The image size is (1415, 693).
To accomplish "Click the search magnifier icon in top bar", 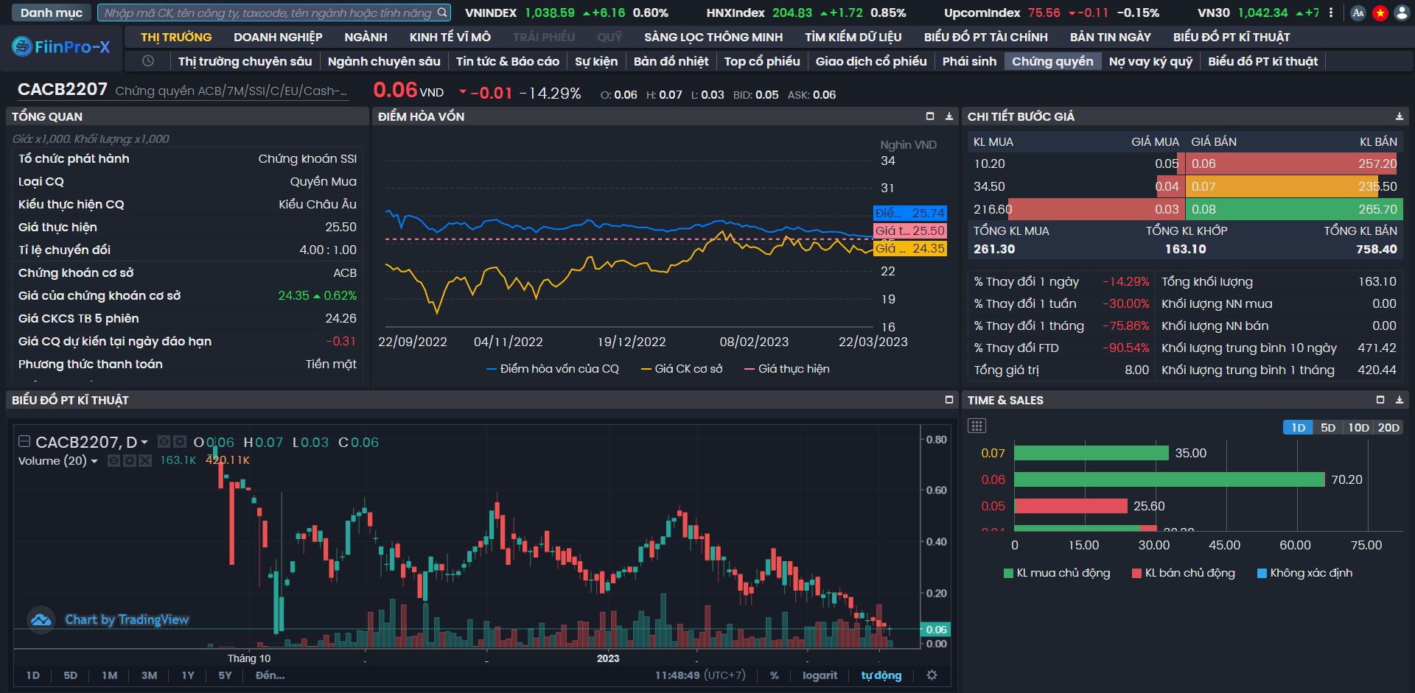I will coord(441,13).
